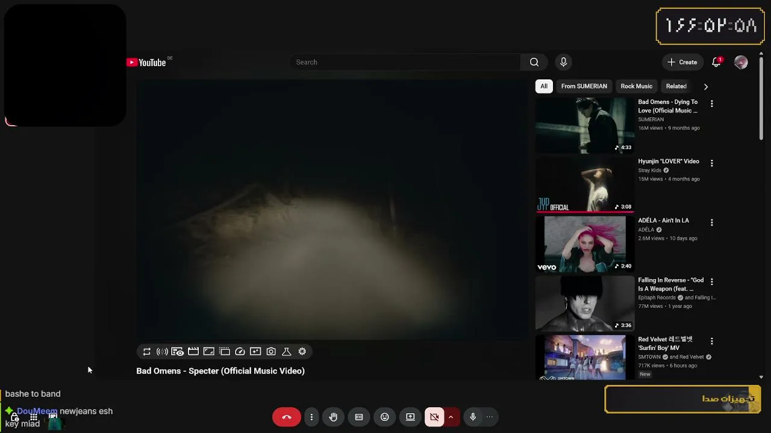Visit the SMTOWN channel link

pos(649,357)
